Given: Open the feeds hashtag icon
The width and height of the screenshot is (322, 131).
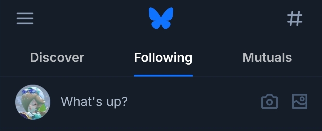Looking at the screenshot, I should tap(295, 18).
